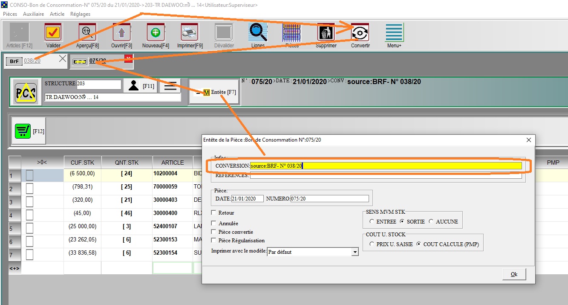
Task: Click the Supprimer trash icon
Action: (326, 32)
